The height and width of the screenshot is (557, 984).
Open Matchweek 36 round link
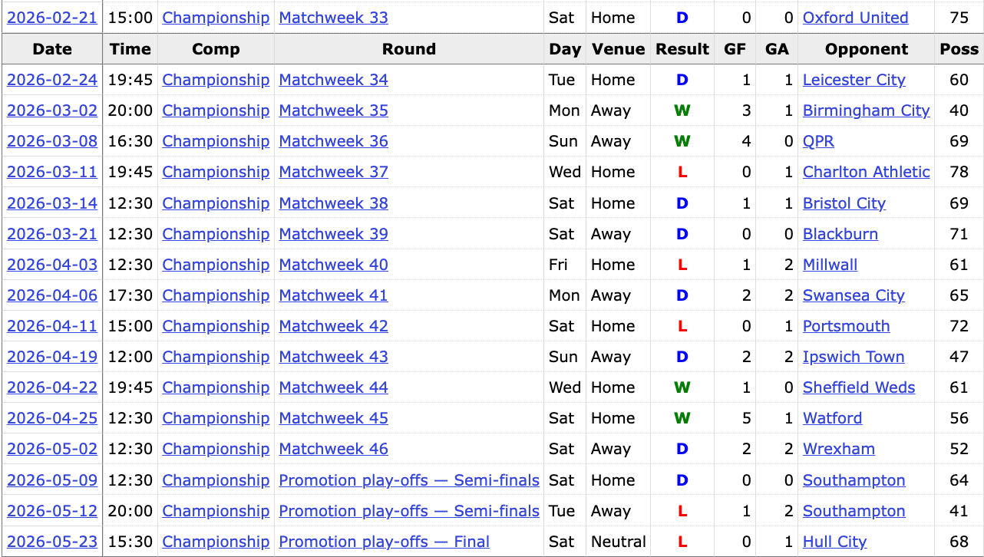pos(333,141)
